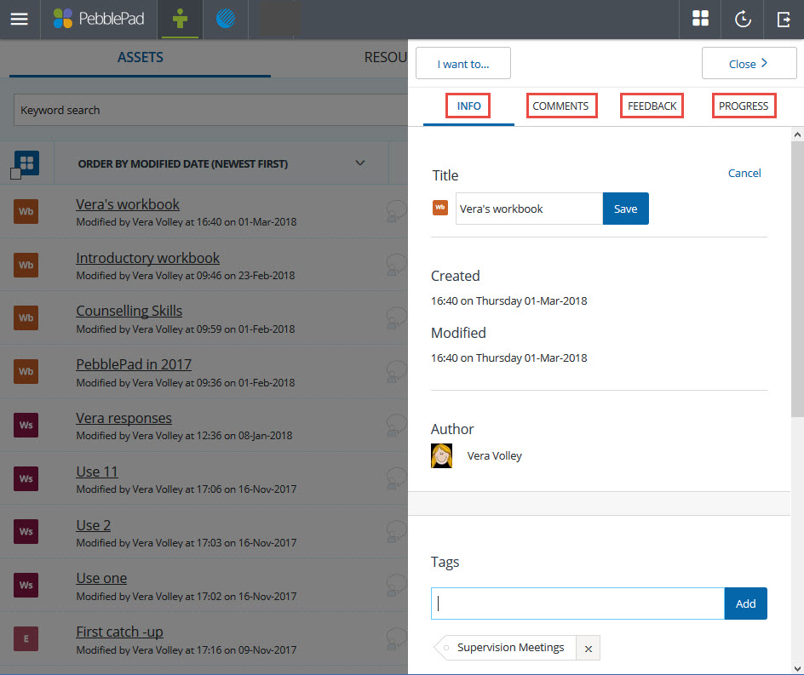Open the I want to... menu
This screenshot has width=804, height=675.
pyautogui.click(x=463, y=64)
